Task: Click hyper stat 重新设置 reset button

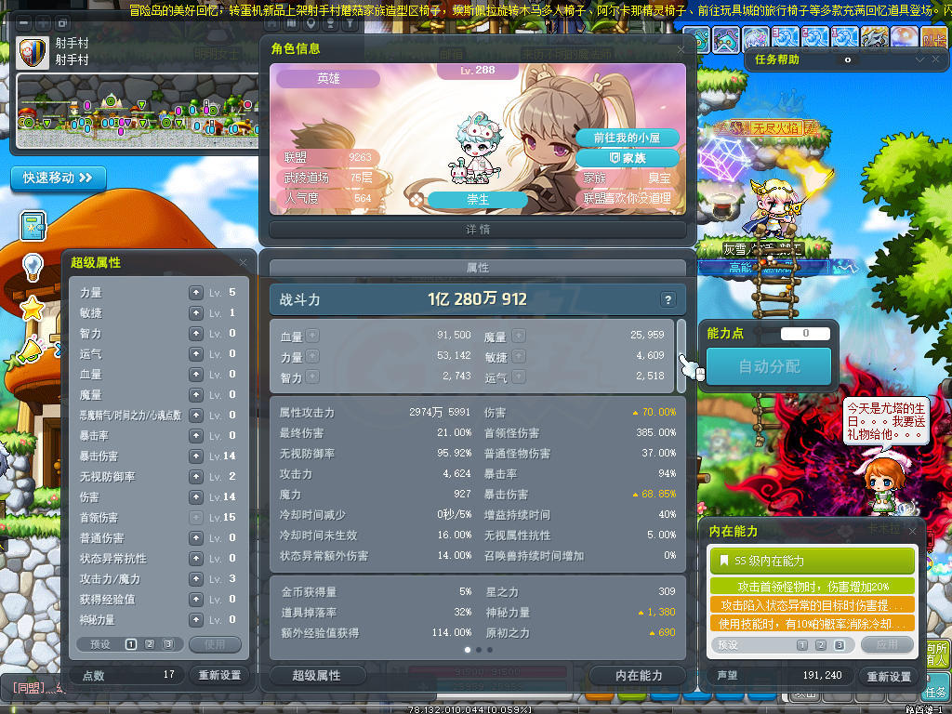Action: tap(219, 675)
